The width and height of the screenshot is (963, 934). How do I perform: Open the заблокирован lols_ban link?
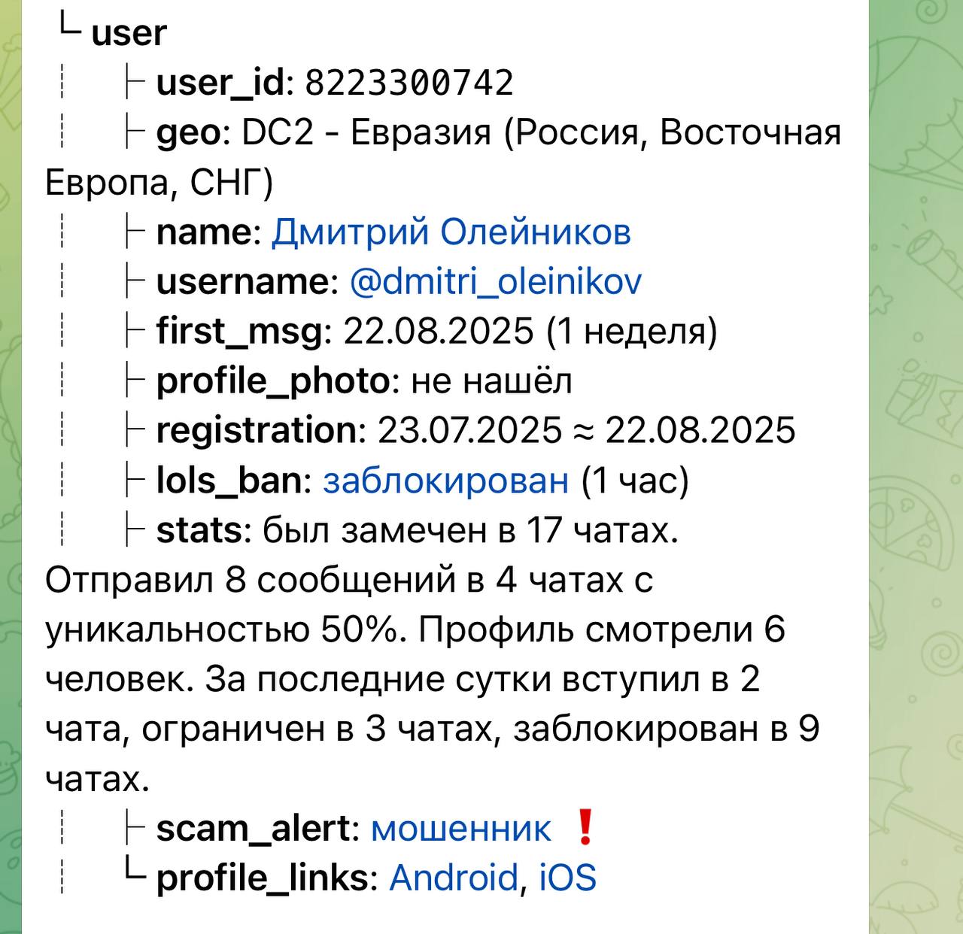pos(445,481)
